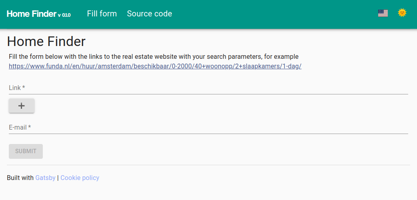The height and width of the screenshot is (200, 417).
Task: Open the Gatsby link in the footer
Action: click(x=45, y=178)
